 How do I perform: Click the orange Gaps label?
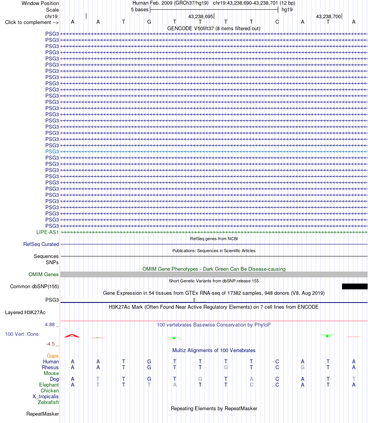[x=53, y=356]
